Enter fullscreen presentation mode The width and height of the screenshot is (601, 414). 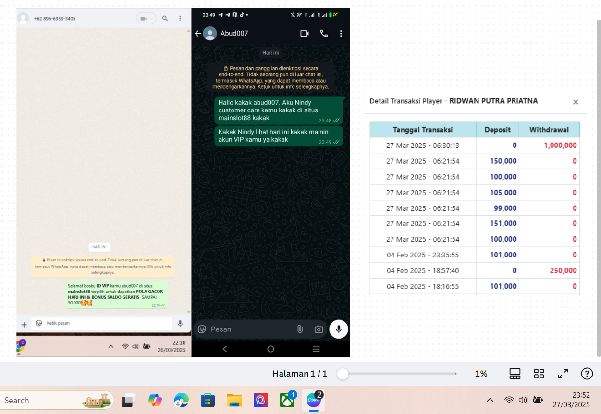[563, 374]
